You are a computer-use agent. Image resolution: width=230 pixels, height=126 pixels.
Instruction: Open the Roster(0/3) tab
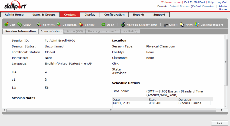75,31
